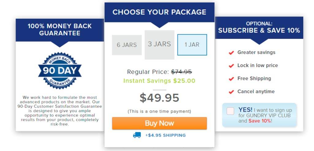Click the CHOOSE YOUR PACKAGE header

click(x=159, y=13)
